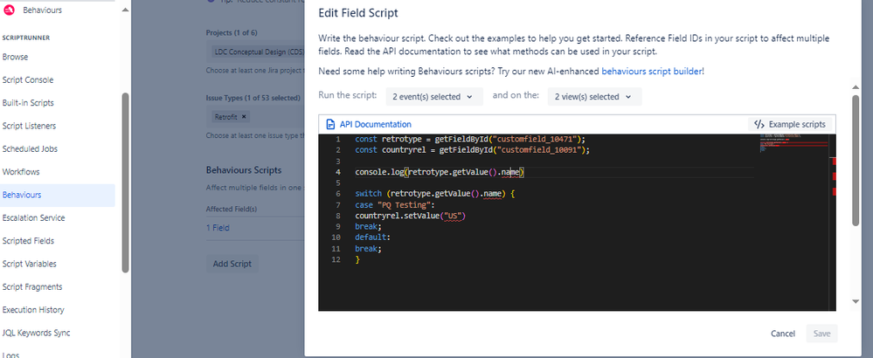Viewport: 873px width, 358px height.
Task: Navigate to Script Listeners
Action: [30, 126]
